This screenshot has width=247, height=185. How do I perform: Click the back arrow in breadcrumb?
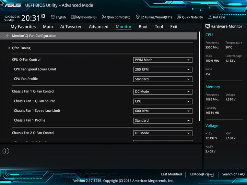point(8,36)
